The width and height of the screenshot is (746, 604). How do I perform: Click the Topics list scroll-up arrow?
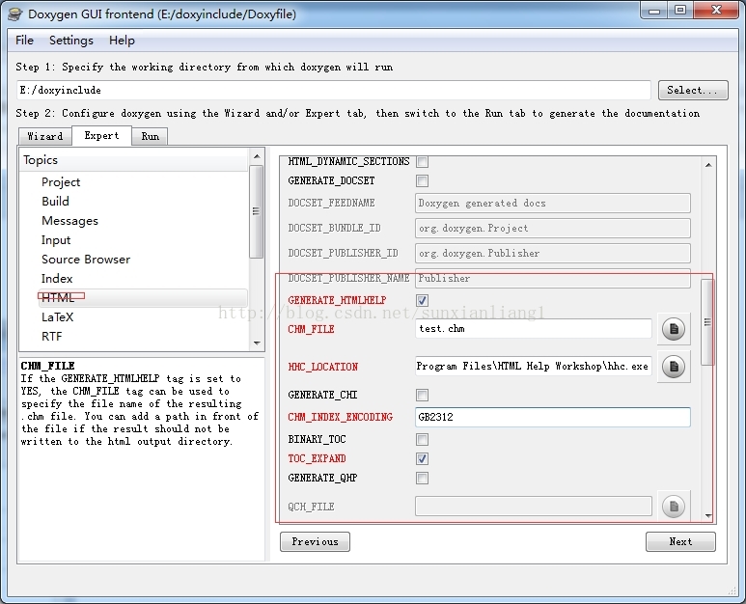(x=257, y=156)
